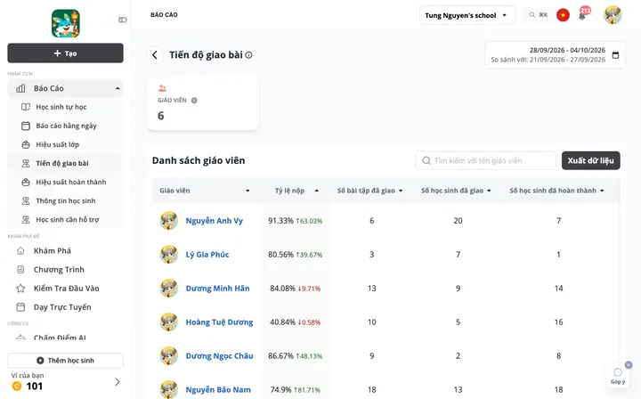
Task: Click the people icon beside Tiến độ giao bài
Action: (x=26, y=164)
